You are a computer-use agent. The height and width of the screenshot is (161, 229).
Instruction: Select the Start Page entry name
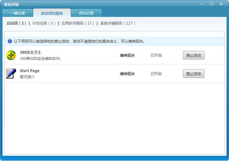click(x=30, y=71)
